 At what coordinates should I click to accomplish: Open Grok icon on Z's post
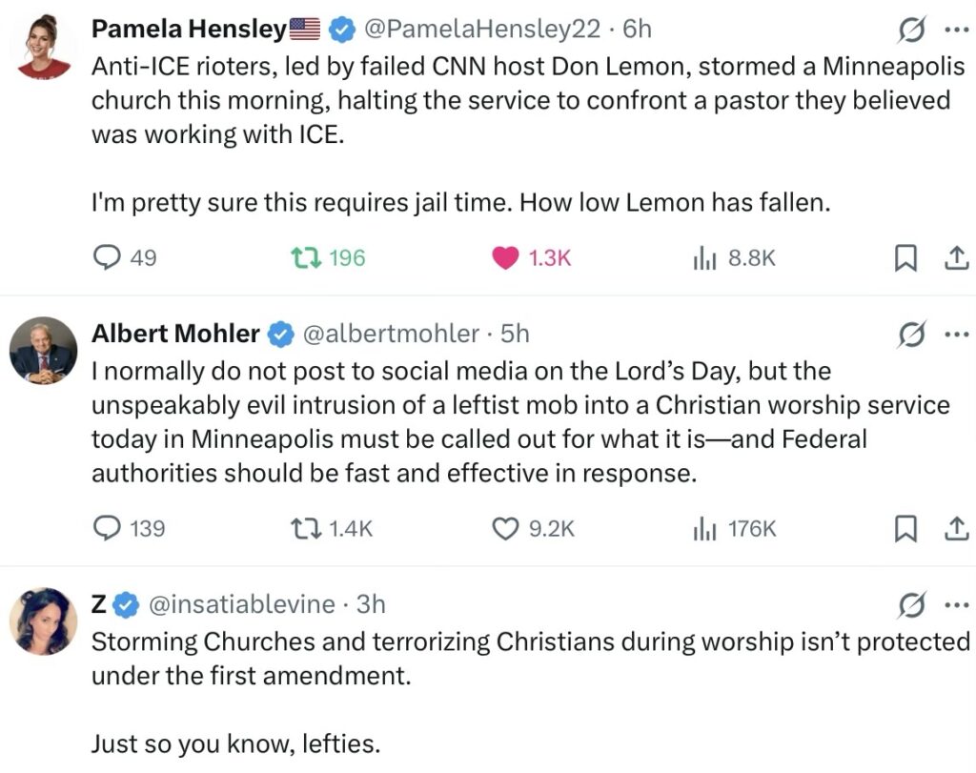coord(913,605)
